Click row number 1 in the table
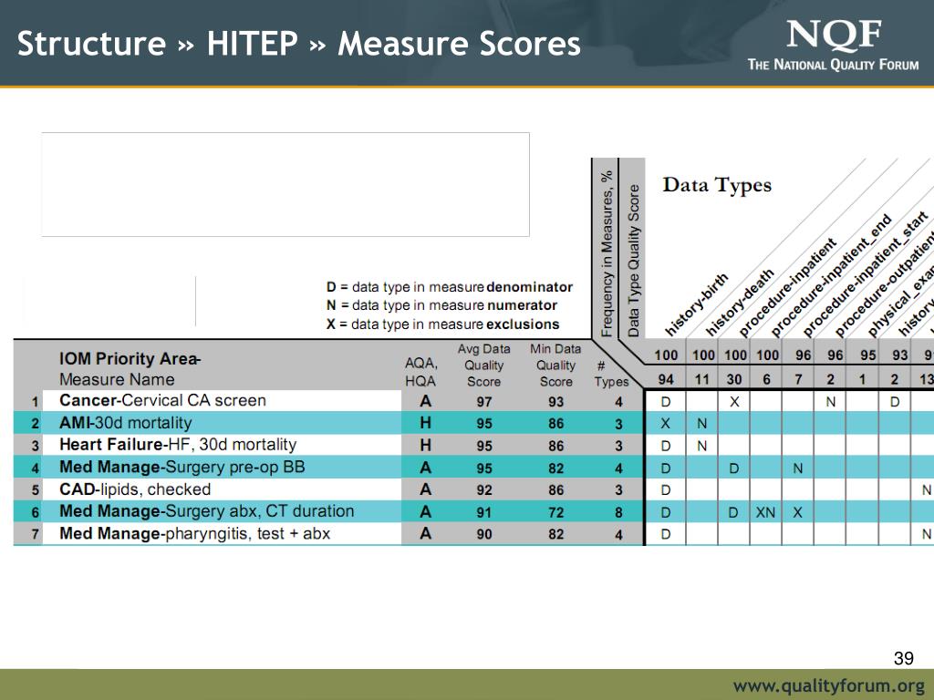This screenshot has height=700, width=934. pos(36,402)
